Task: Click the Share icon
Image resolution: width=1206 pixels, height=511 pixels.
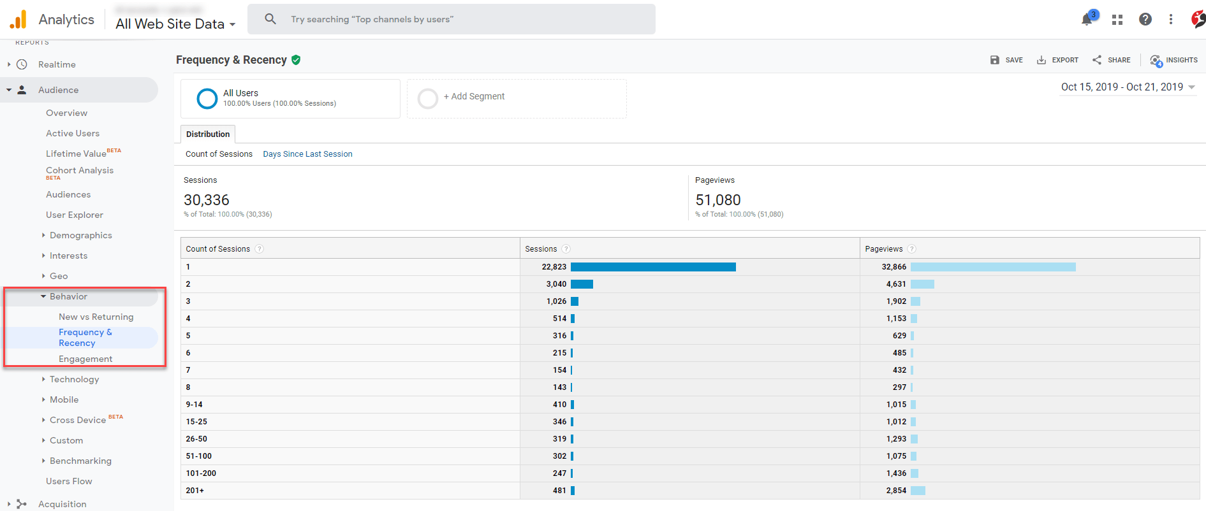Action: click(x=1097, y=60)
